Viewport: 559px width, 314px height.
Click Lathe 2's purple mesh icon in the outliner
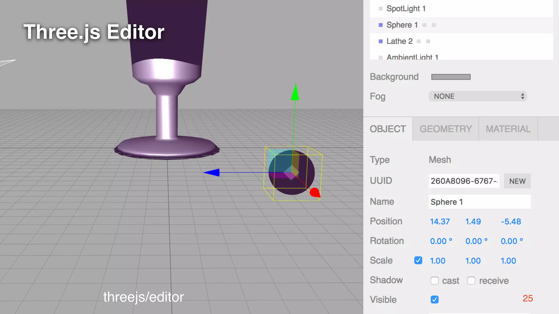coord(381,41)
